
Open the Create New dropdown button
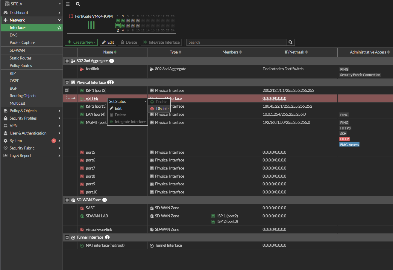click(x=81, y=42)
